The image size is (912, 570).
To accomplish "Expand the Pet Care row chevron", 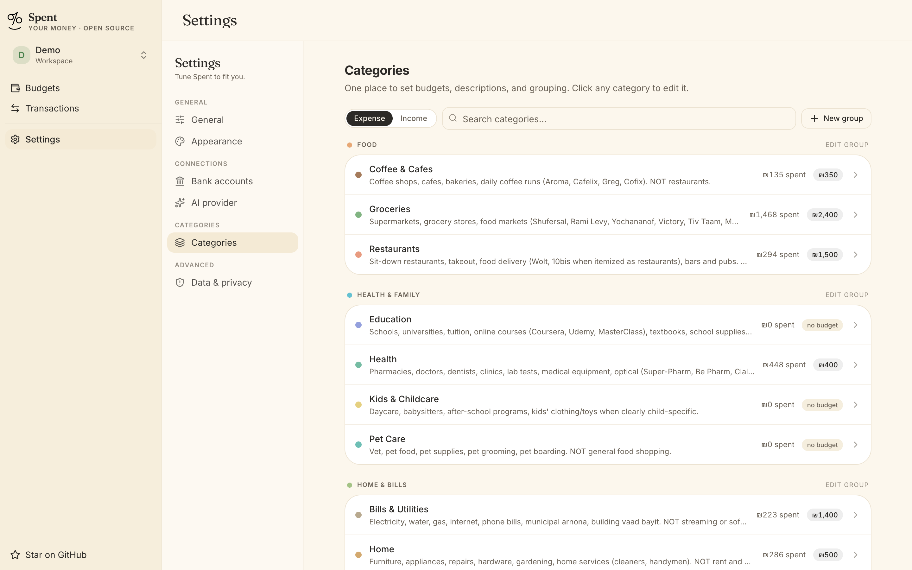I will (x=855, y=445).
